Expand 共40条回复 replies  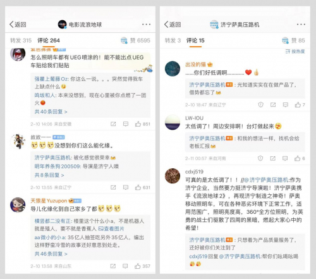(51, 111)
